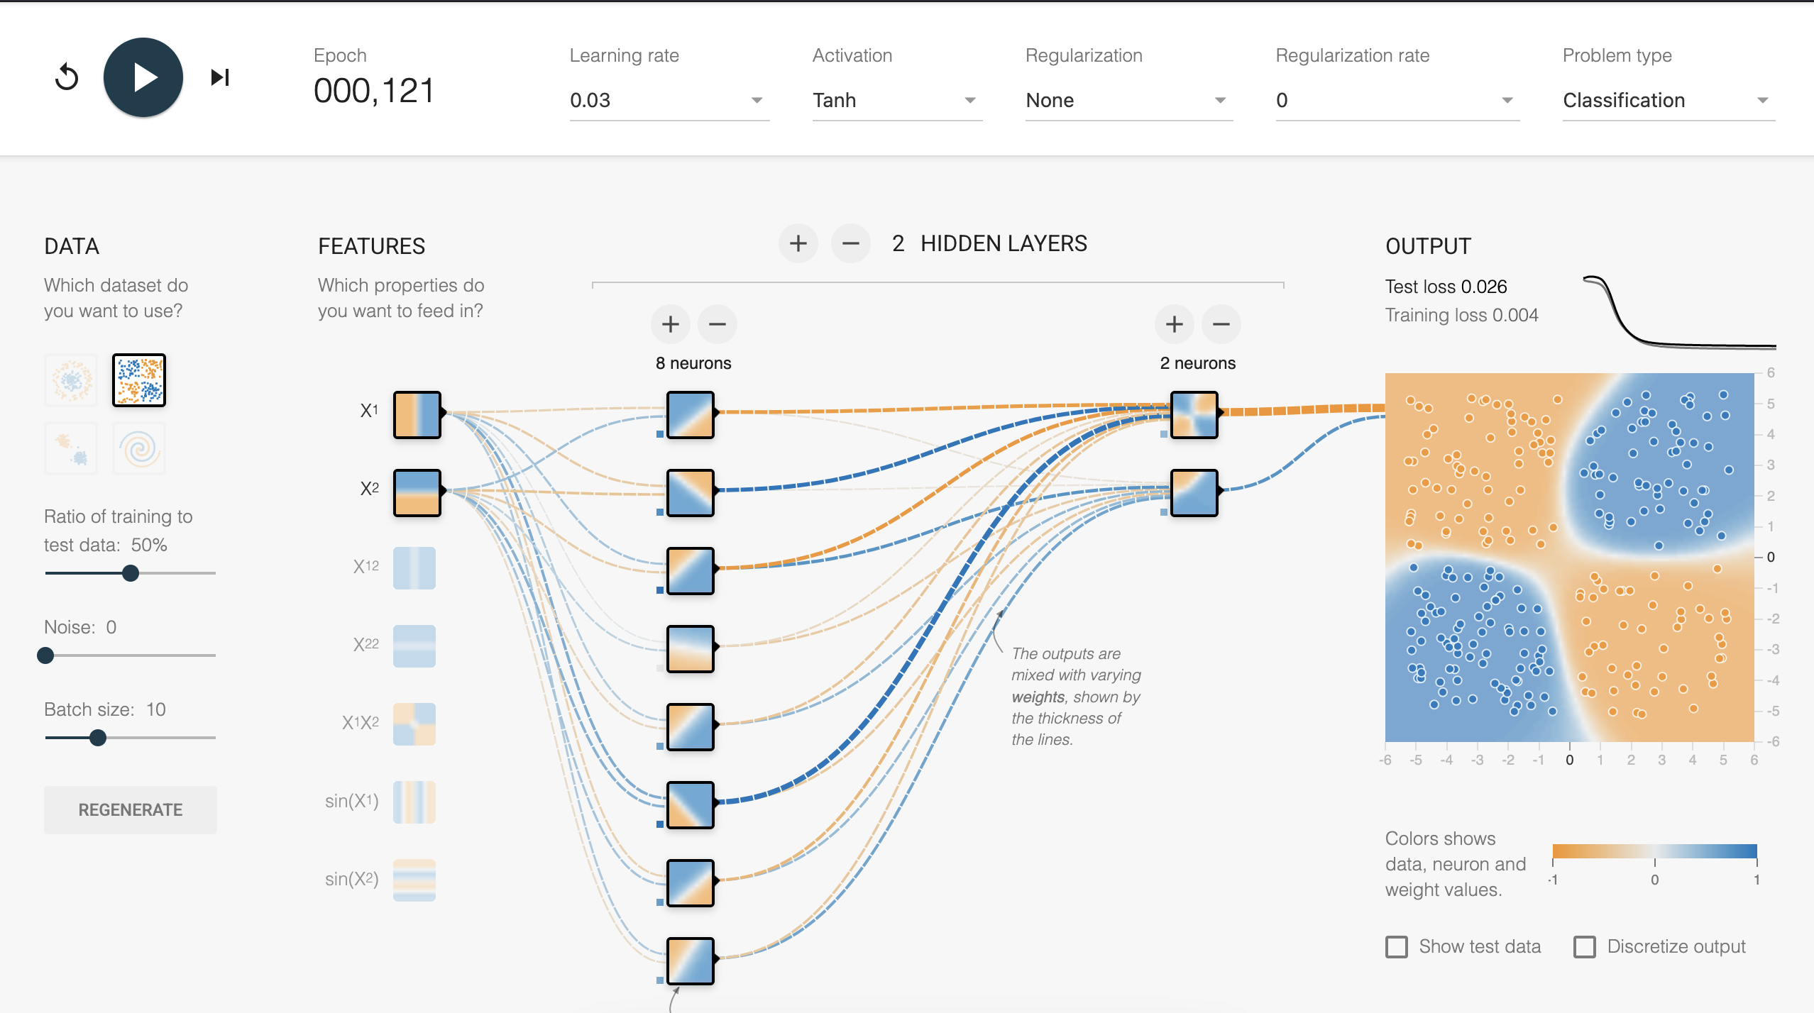The width and height of the screenshot is (1814, 1013).
Task: Open the Regularization dropdown
Action: (x=1128, y=101)
